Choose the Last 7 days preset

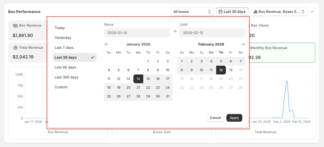[64, 47]
